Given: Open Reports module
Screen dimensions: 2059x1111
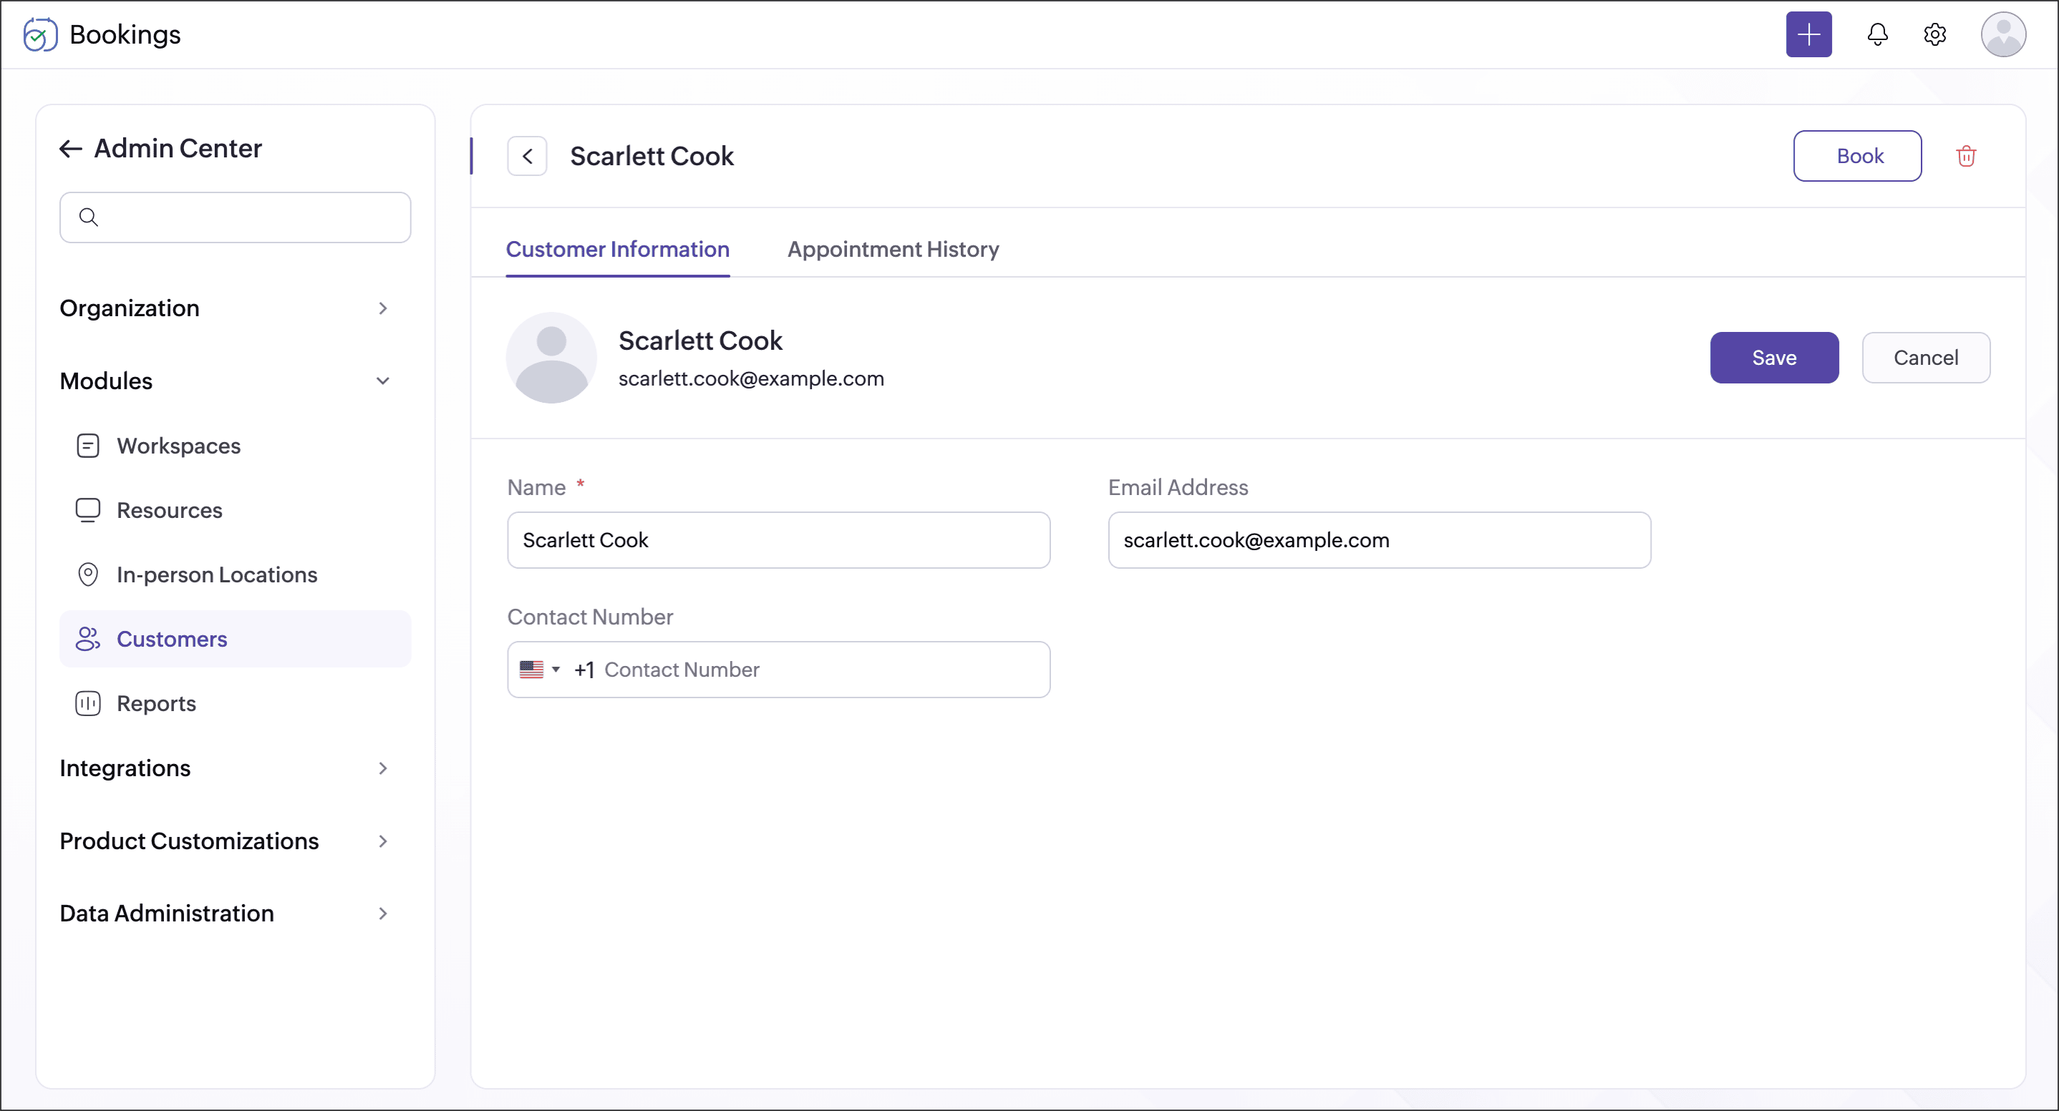Looking at the screenshot, I should (235, 704).
